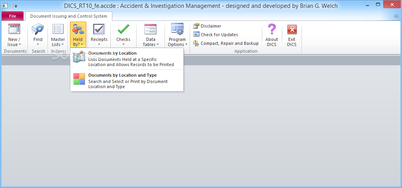Click the Documents group label
Viewport: 402px width, 188px height.
pyautogui.click(x=15, y=51)
